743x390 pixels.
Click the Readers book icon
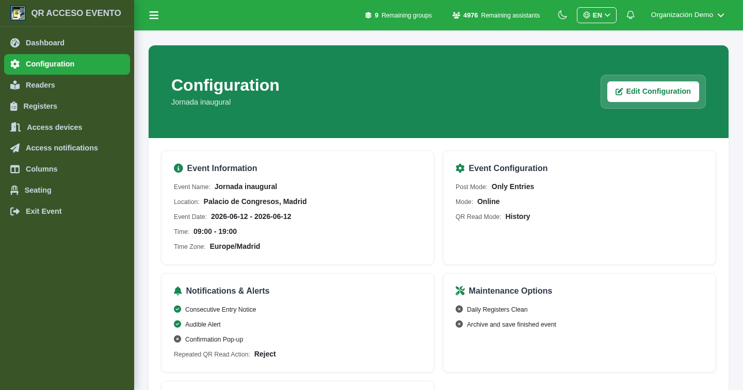coord(15,85)
